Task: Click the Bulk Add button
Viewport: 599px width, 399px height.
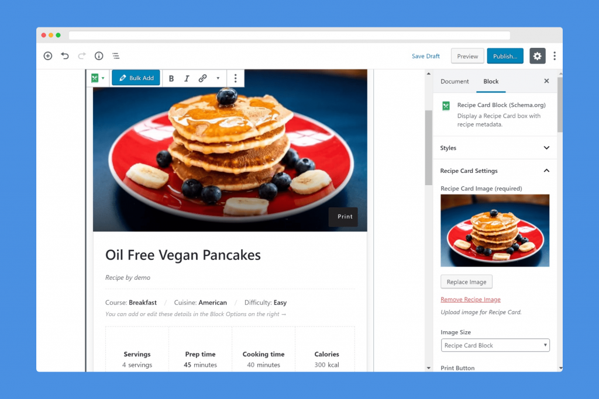Action: coord(136,78)
